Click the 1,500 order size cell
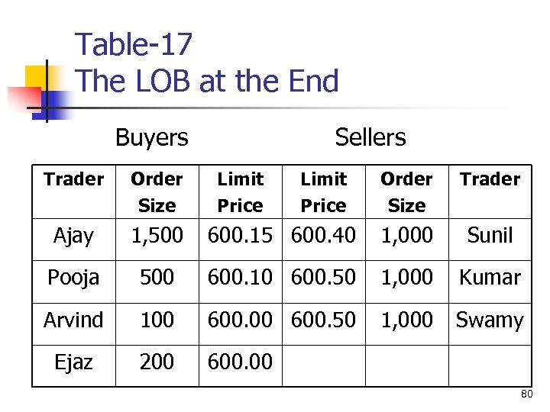550x412 pixels. coord(157,236)
